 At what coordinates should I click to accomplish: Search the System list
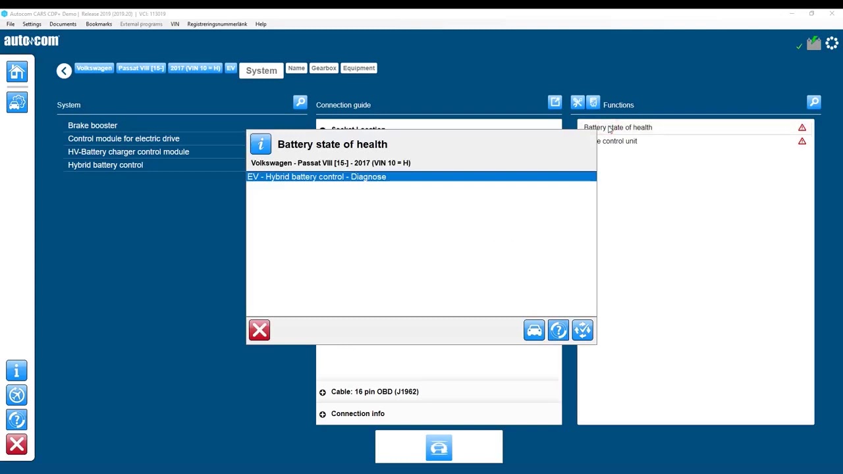(x=300, y=102)
